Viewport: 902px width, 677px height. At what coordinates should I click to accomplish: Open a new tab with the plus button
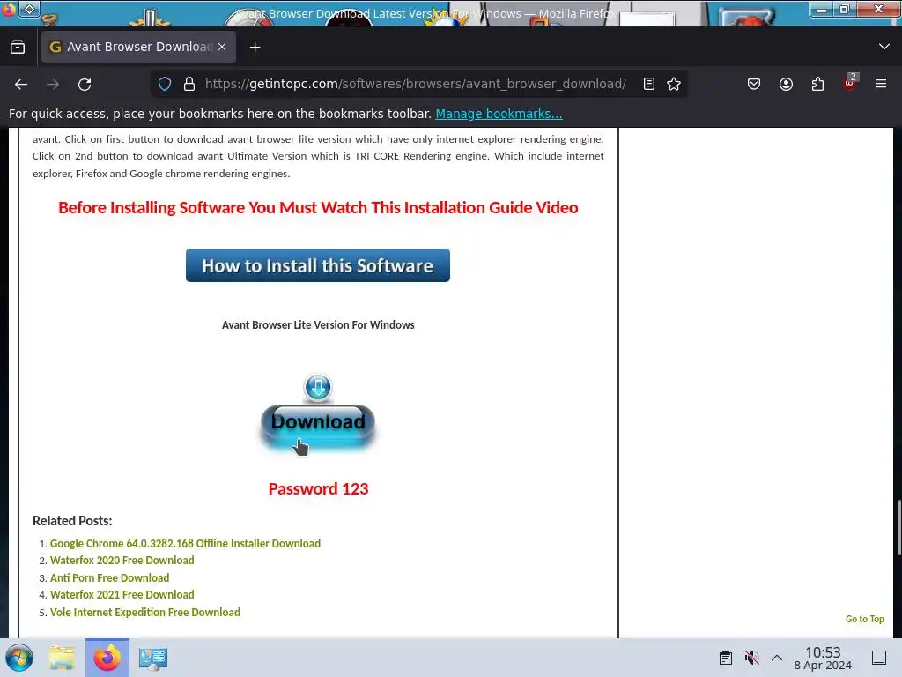pyautogui.click(x=255, y=48)
